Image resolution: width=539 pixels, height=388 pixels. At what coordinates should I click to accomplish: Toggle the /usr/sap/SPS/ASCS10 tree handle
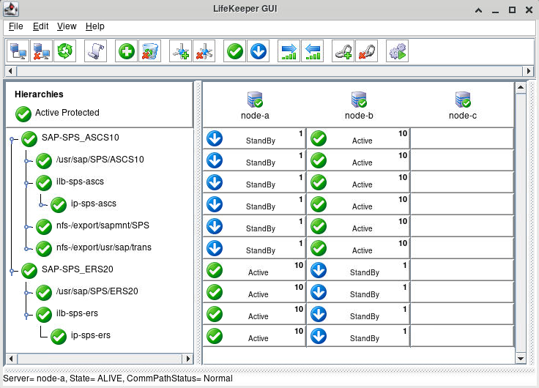[x=26, y=161]
